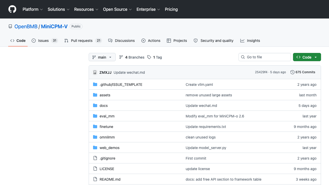Open the .gitignore file name

pos(107,158)
